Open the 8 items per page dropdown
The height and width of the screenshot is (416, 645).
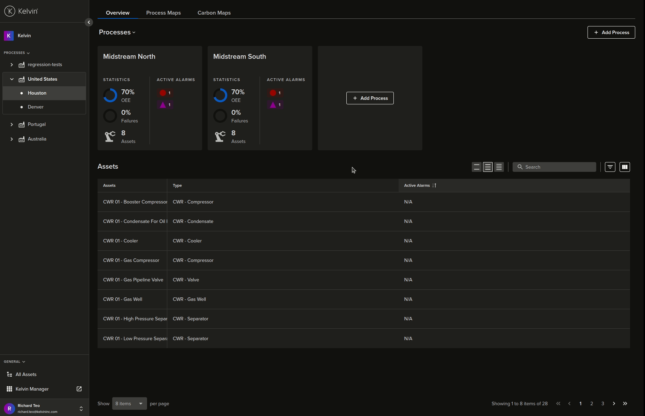click(x=129, y=403)
